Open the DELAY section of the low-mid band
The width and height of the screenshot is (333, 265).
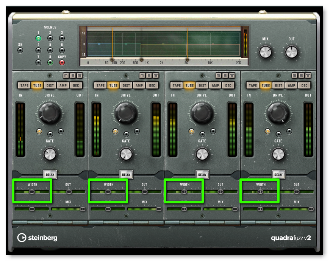[126, 175]
